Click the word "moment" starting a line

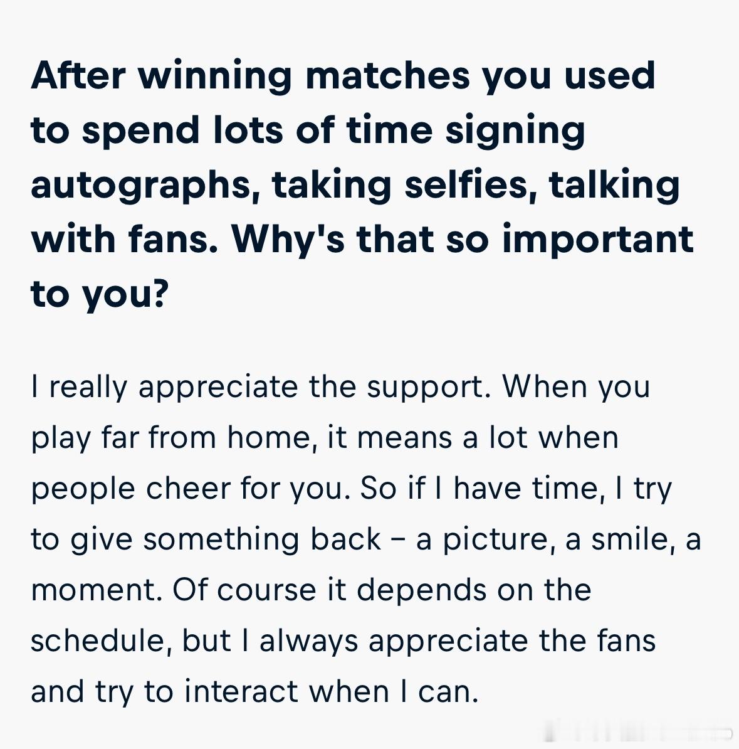[x=93, y=590]
